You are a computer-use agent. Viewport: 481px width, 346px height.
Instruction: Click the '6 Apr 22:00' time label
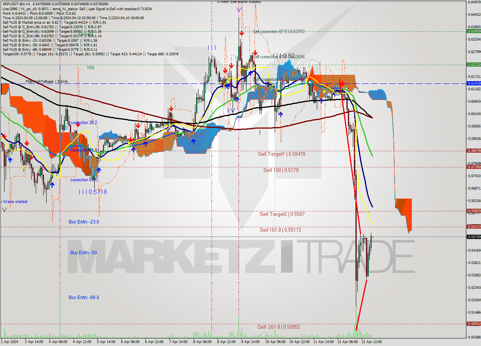[x=154, y=342]
